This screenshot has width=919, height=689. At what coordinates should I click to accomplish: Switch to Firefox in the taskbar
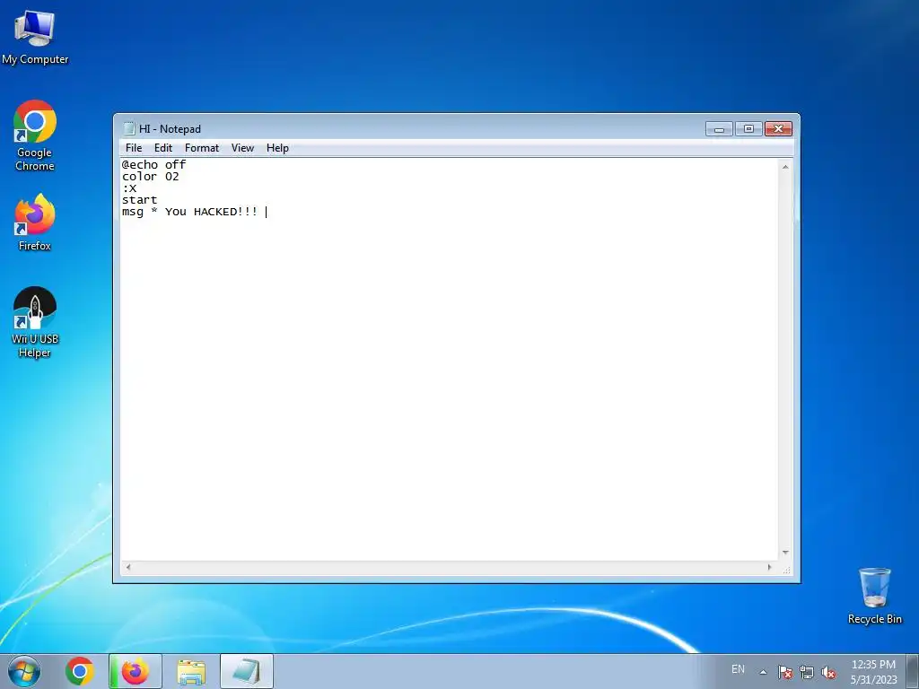[136, 671]
